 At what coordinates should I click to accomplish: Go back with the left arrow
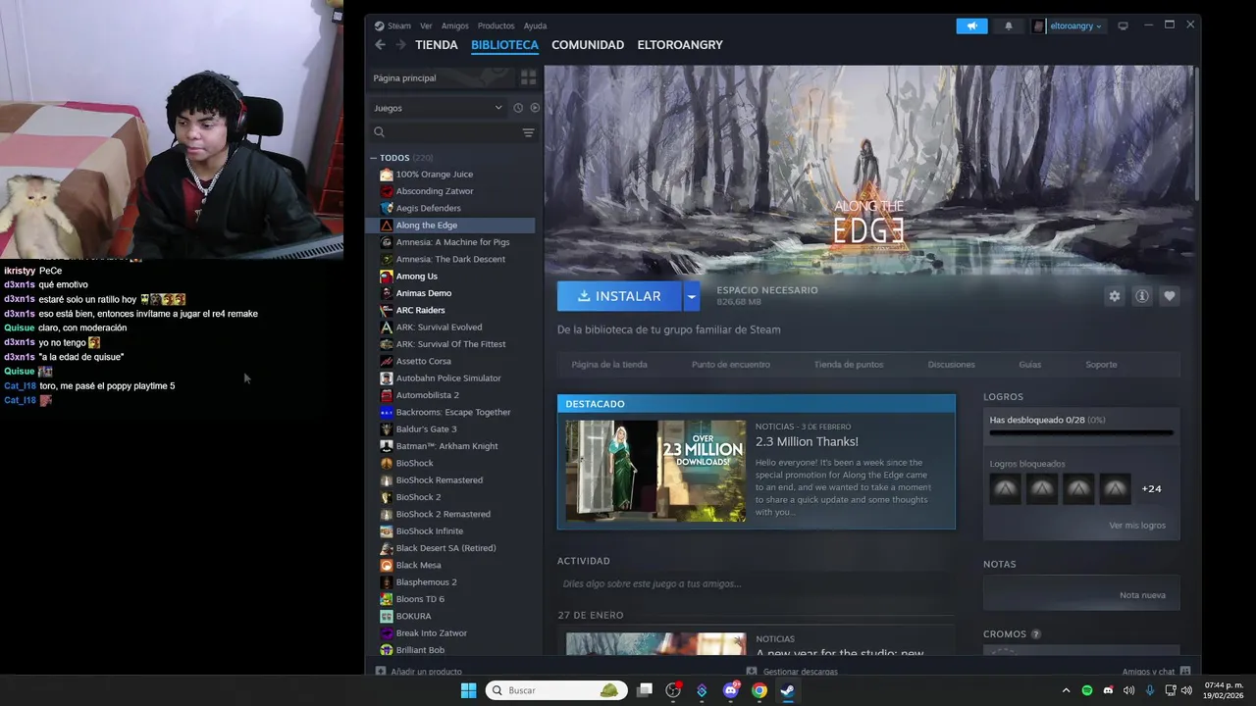[x=380, y=45]
